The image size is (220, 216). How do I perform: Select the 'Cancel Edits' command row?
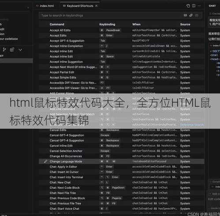[x=122, y=130]
